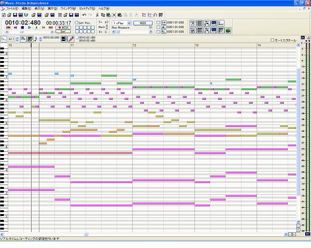Jump to song end button
Viewport: 311px width, 248px height.
51,28
